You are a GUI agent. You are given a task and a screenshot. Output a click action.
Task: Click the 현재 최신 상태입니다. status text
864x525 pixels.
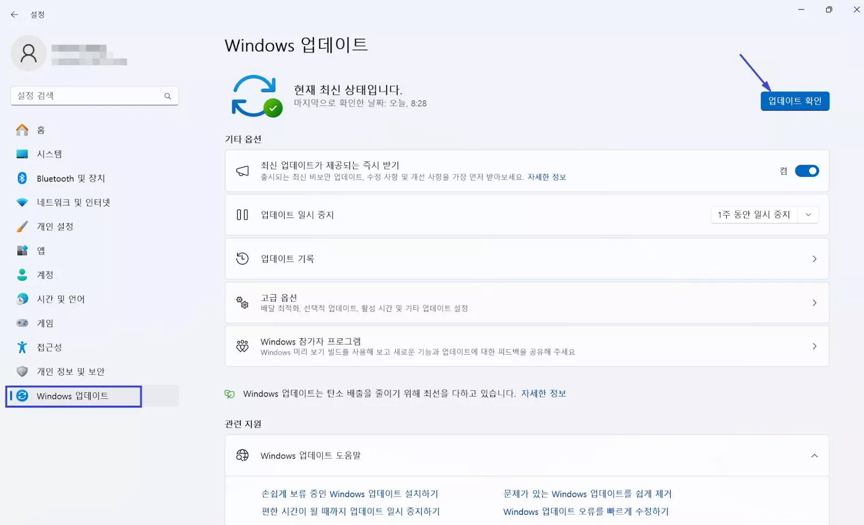tap(348, 90)
